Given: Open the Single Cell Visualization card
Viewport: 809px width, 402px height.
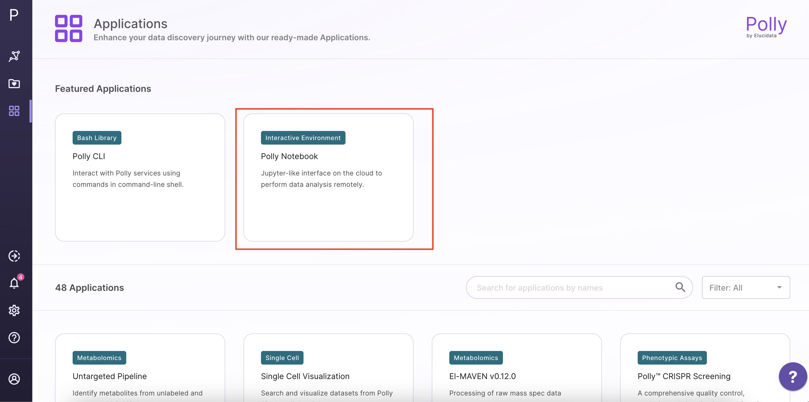Looking at the screenshot, I should coord(328,367).
